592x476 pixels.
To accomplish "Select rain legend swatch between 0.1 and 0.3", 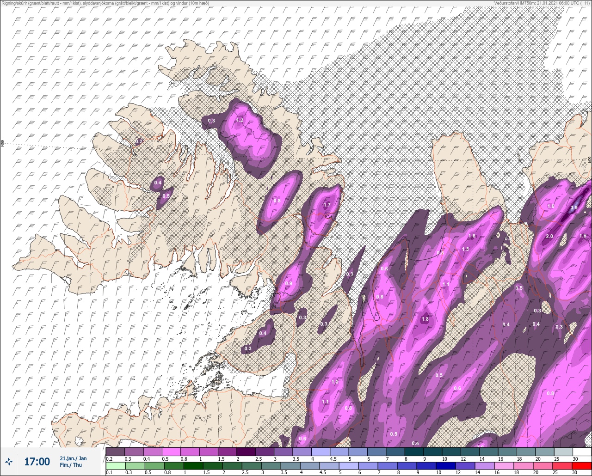I will pos(116,466).
